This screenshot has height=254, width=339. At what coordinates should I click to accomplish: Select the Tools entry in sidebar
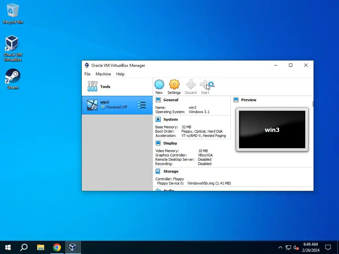117,87
